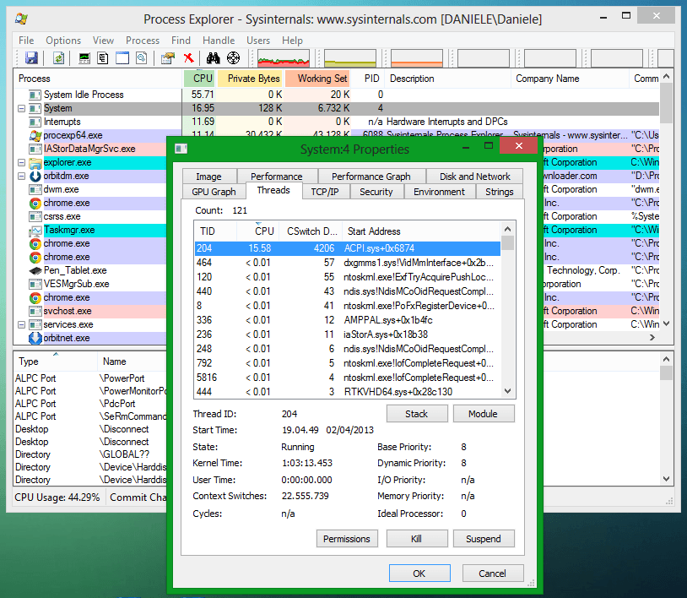Refresh the process list using toolbar icon
The width and height of the screenshot is (687, 598).
point(57,57)
